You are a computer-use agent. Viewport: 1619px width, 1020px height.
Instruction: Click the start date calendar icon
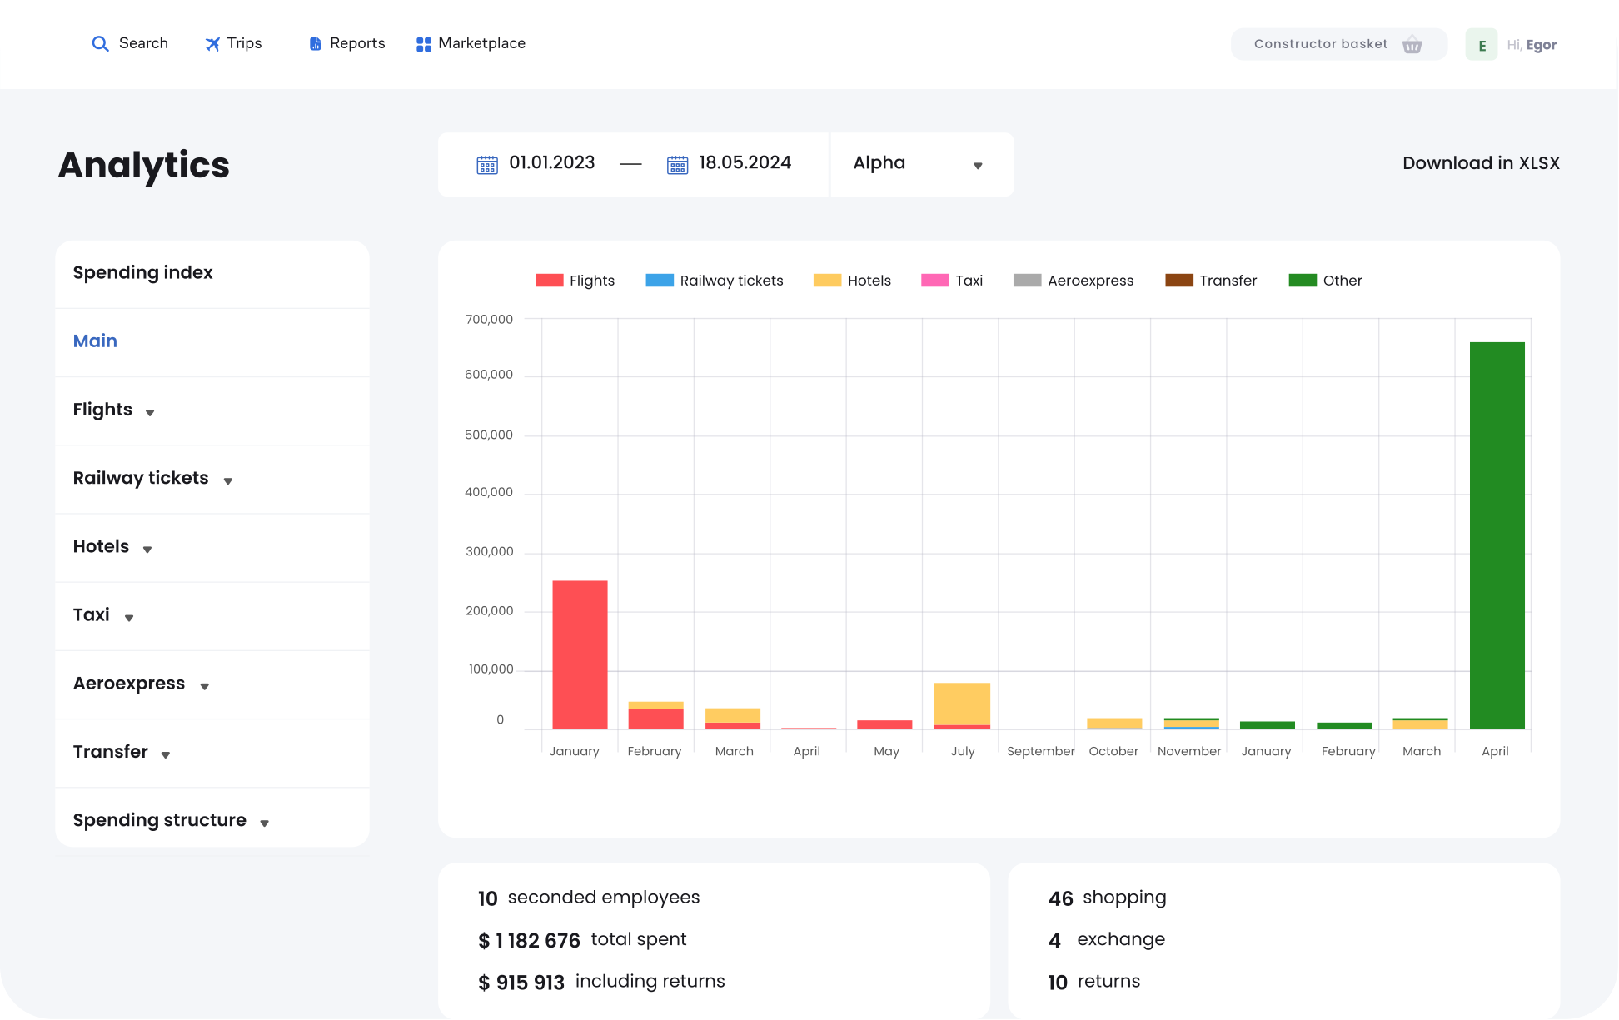[487, 164]
